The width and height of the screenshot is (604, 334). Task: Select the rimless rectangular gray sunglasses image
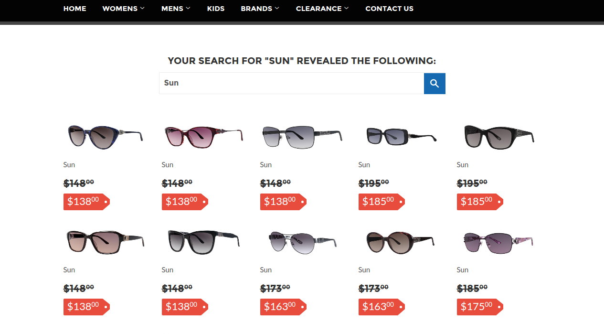[302, 137]
